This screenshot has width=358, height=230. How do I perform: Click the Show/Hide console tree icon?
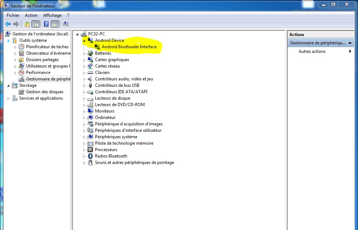(36, 24)
